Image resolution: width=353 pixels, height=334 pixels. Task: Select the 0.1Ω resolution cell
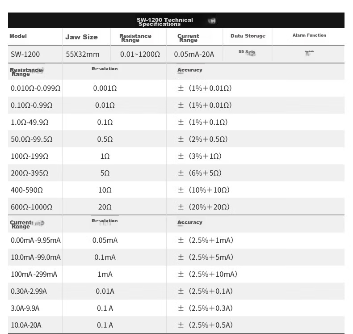[x=105, y=122]
